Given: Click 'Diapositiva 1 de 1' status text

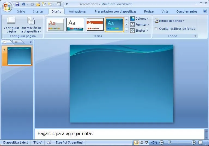Looking at the screenshot, I should click(16, 142).
